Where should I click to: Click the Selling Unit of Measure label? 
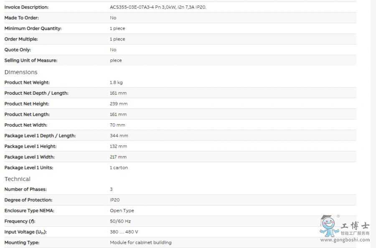point(31,60)
